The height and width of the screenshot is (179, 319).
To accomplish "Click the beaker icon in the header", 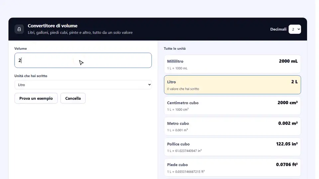I will [x=19, y=29].
